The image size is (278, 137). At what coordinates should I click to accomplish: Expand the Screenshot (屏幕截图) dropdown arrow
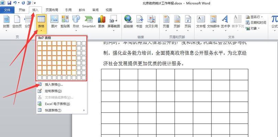pos(113,30)
